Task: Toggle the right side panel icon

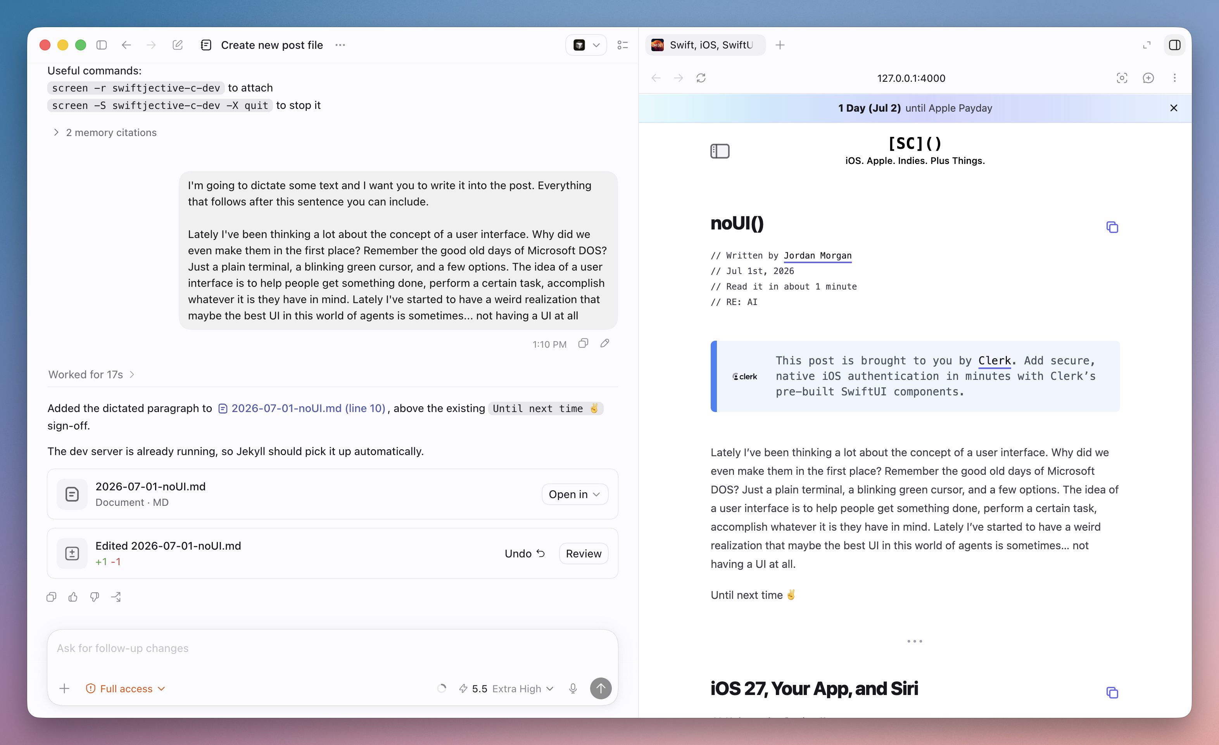Action: pyautogui.click(x=1174, y=45)
